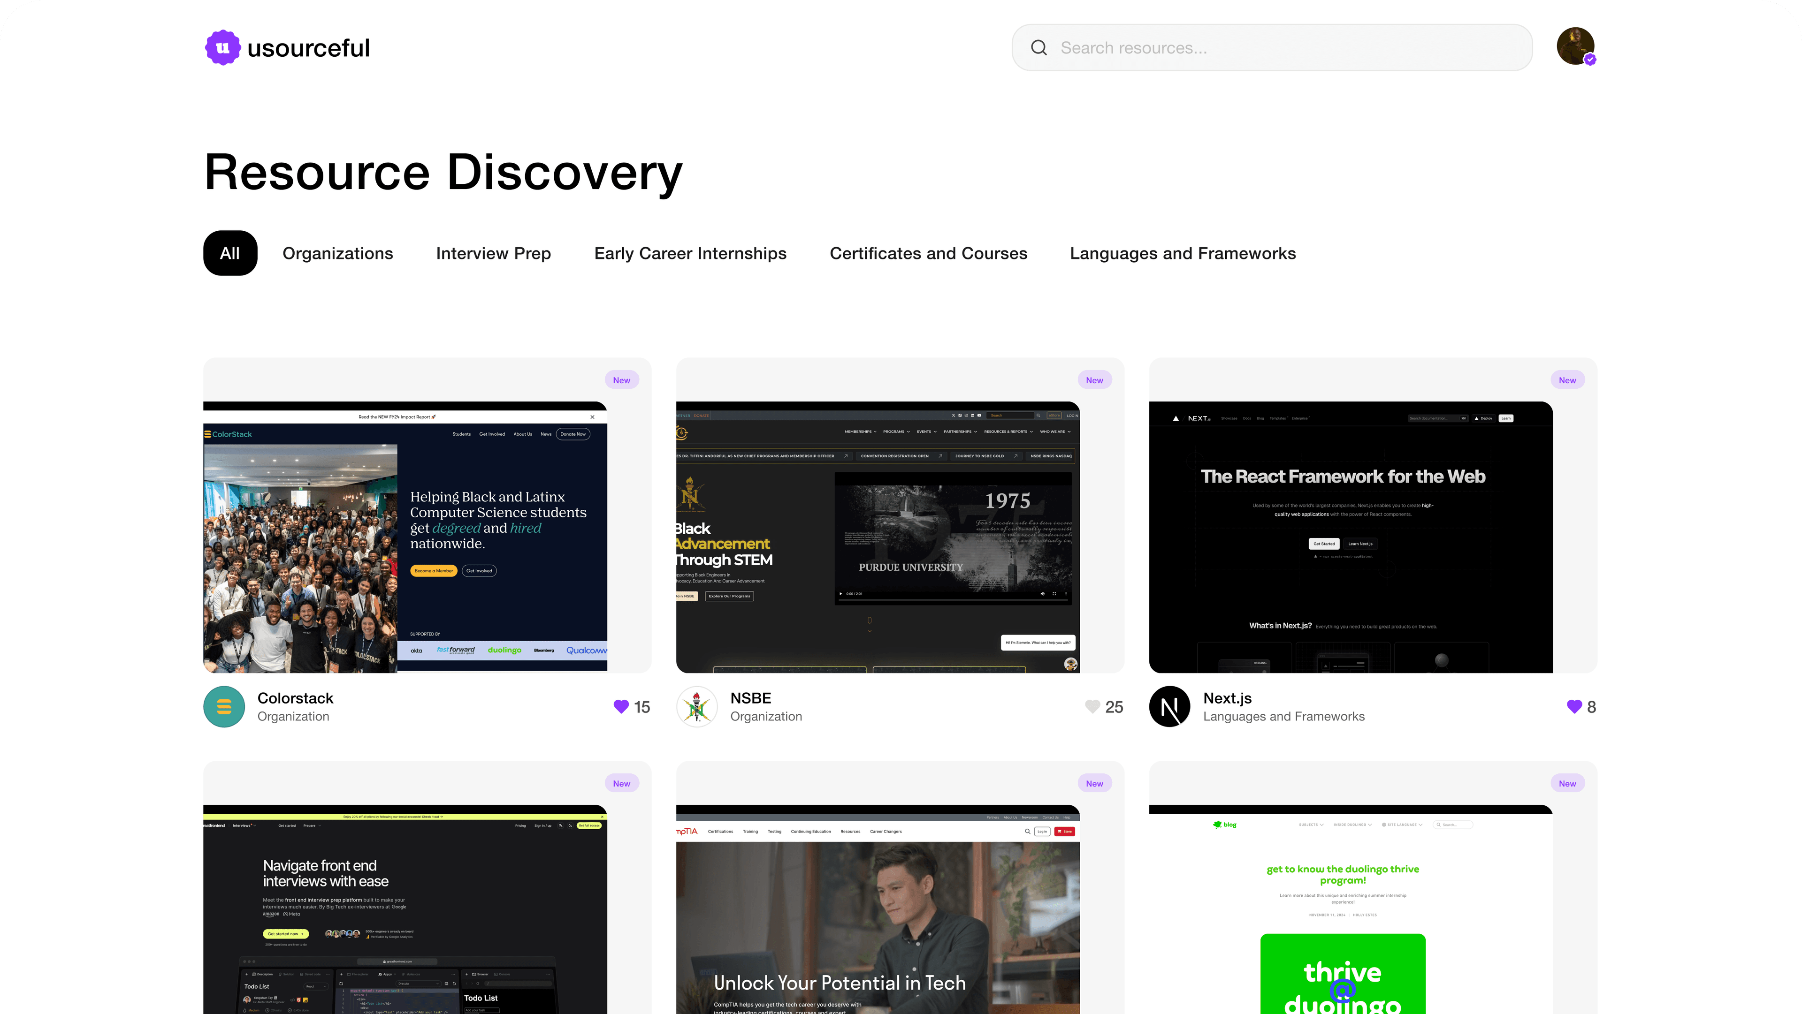
Task: Focus the Search resources input field
Action: [x=1272, y=47]
